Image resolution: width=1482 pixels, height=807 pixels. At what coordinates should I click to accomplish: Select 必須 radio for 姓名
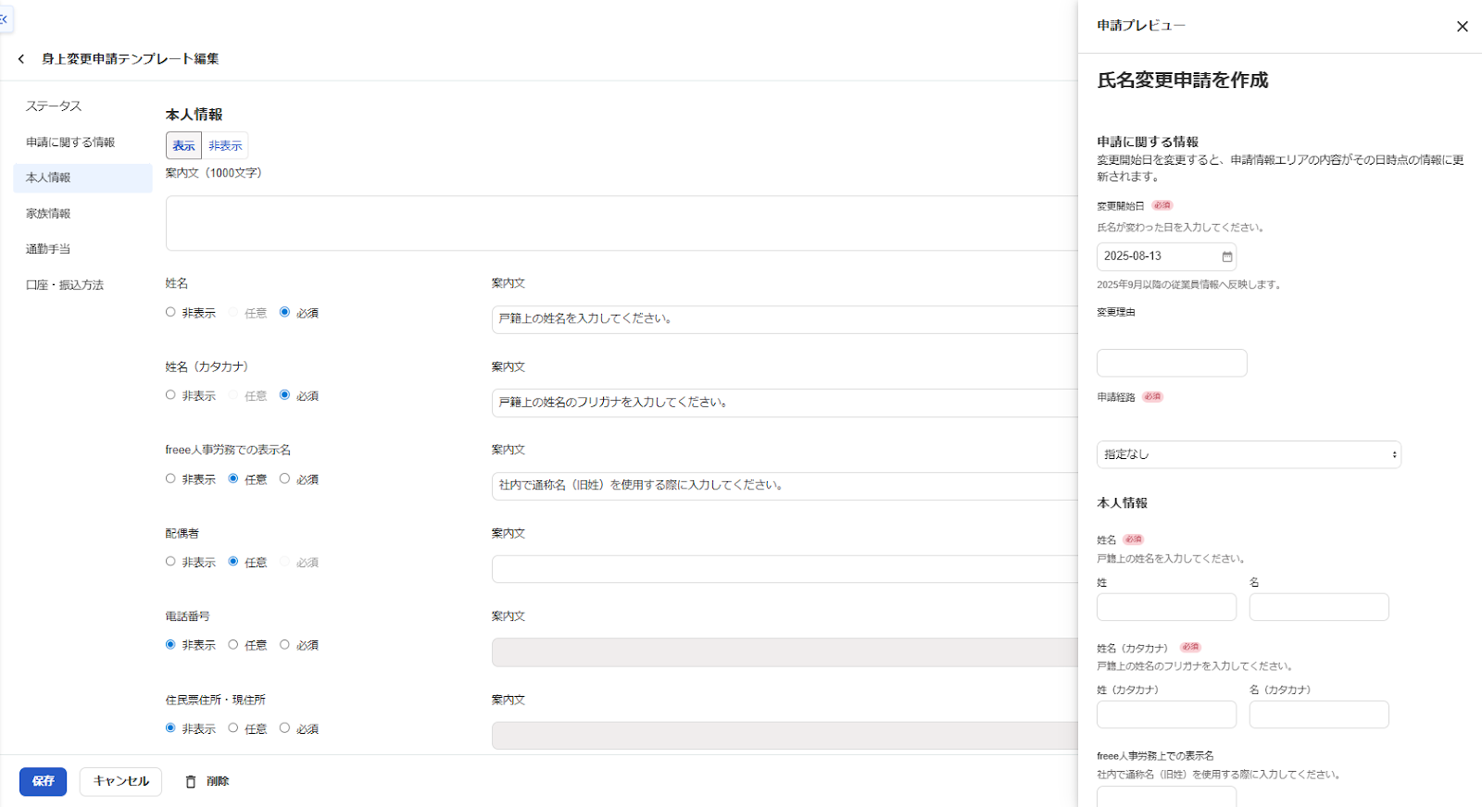(284, 312)
